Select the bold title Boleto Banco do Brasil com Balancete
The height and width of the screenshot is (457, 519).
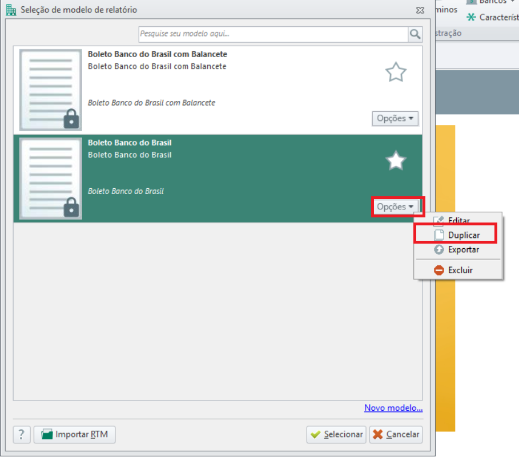[x=158, y=54]
